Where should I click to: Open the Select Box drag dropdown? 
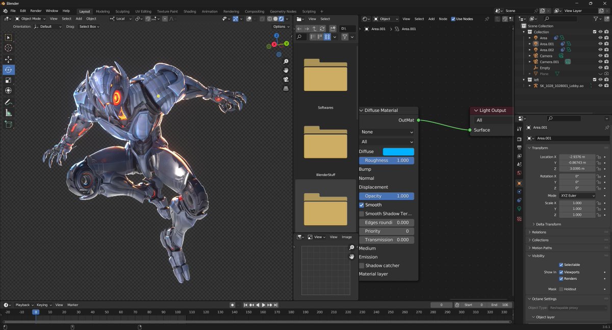[89, 27]
